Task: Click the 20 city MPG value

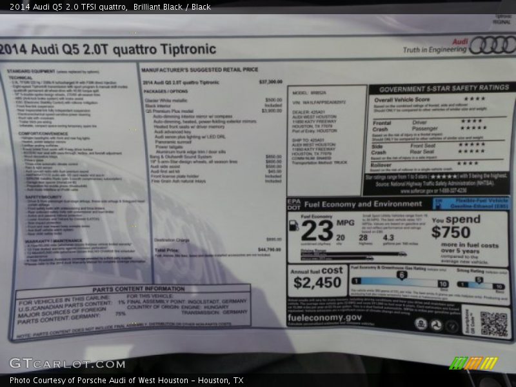Action: [341, 237]
